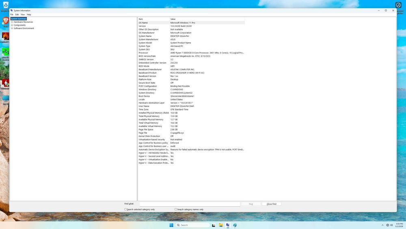Screen dimensions: 406x229
Task: Select the Components tree label
Action: coord(19,25)
